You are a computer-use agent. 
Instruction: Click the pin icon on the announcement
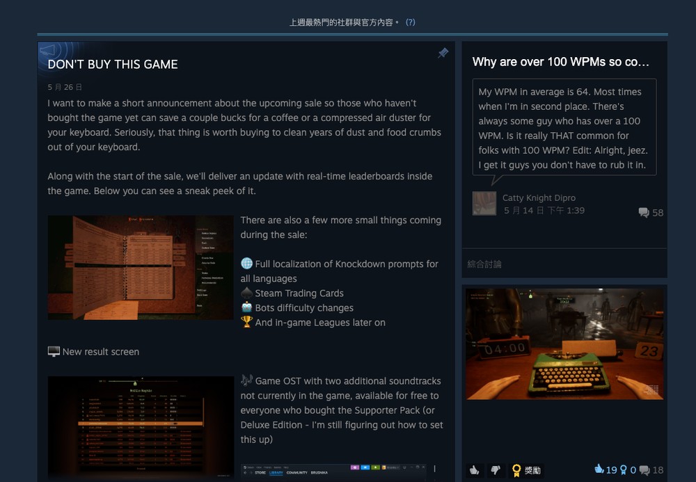click(443, 53)
